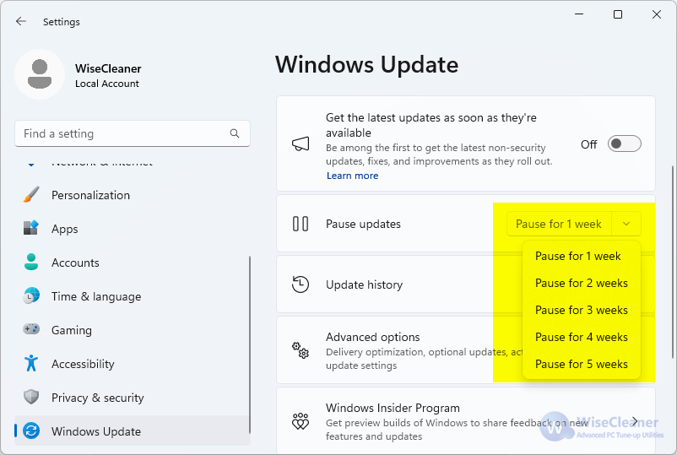
Task: Click the pause bars icon
Action: pos(301,224)
